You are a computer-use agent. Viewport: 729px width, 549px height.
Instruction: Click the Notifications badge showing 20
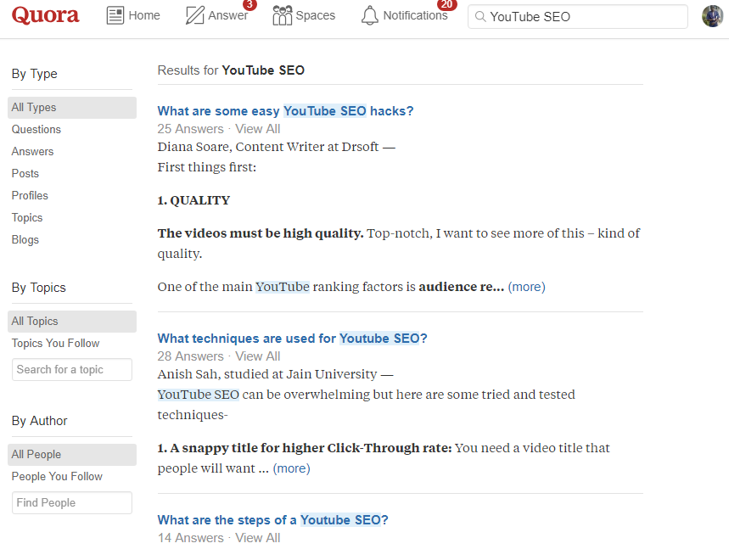click(446, 4)
